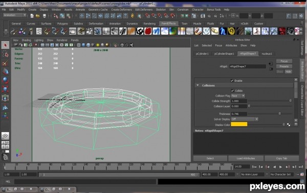307x193 pixels.
Task: Click the Load Attributes button
Action: [x=246, y=158]
